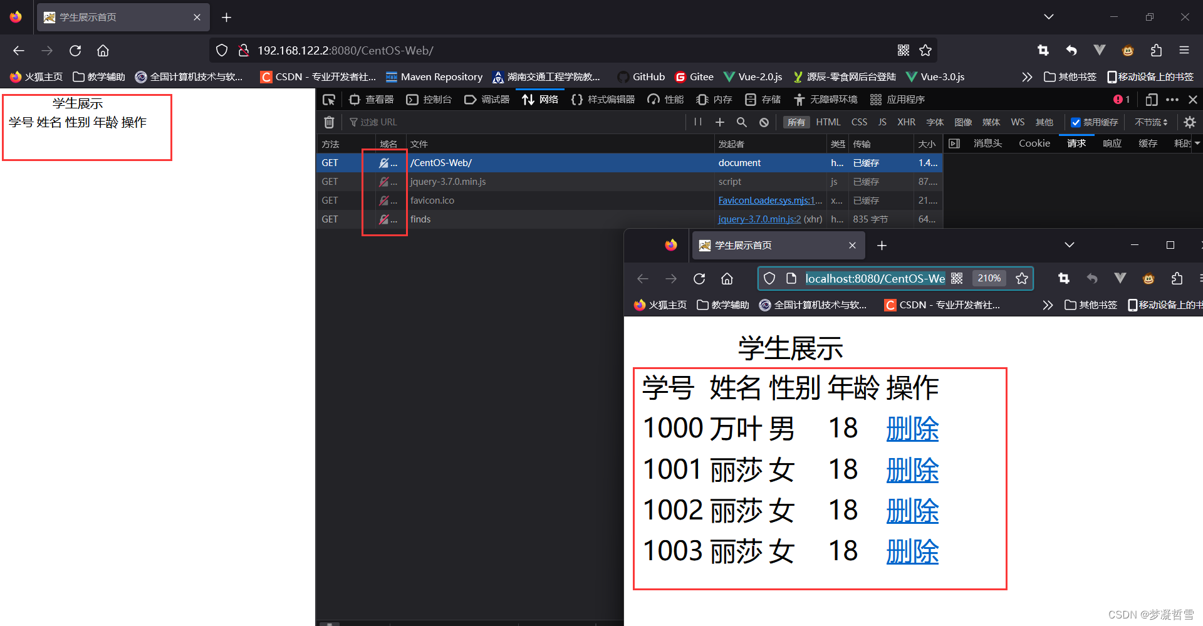Click home icon in the localhost window
The image size is (1203, 626).
click(727, 279)
